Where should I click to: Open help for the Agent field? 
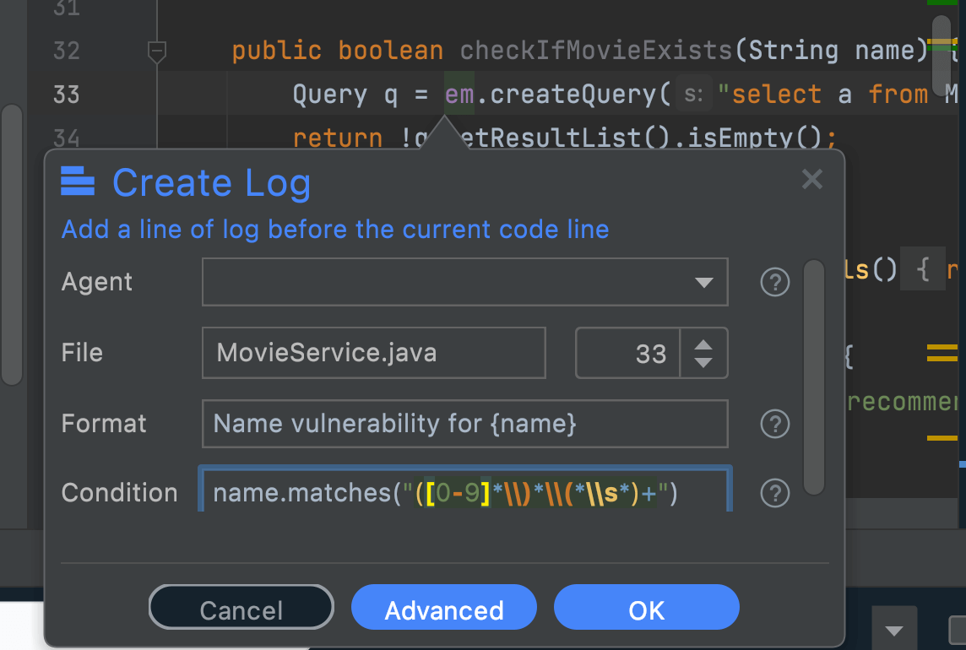(x=774, y=282)
